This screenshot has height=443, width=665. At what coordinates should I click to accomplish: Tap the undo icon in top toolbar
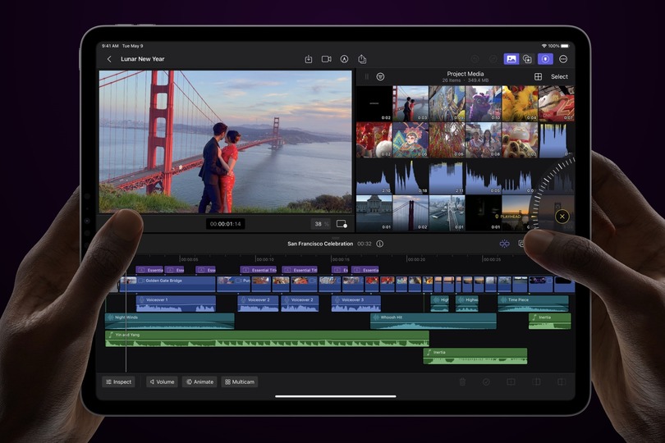pos(475,59)
